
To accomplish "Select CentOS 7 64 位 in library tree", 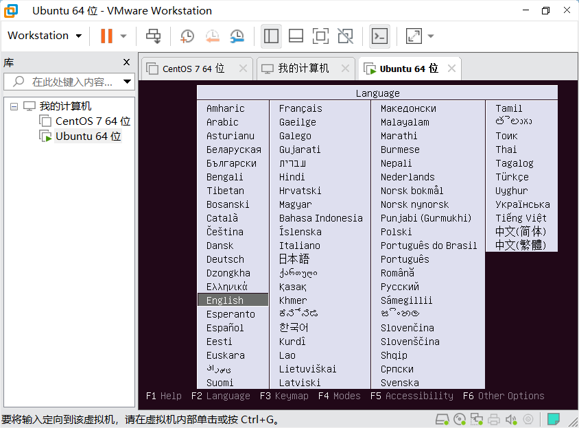I will click(93, 121).
